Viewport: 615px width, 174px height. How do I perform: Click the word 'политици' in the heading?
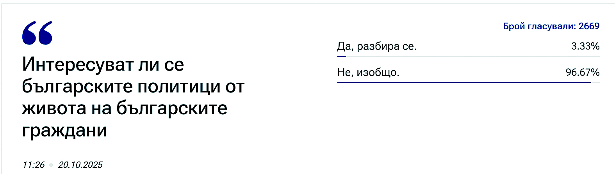tap(179, 86)
